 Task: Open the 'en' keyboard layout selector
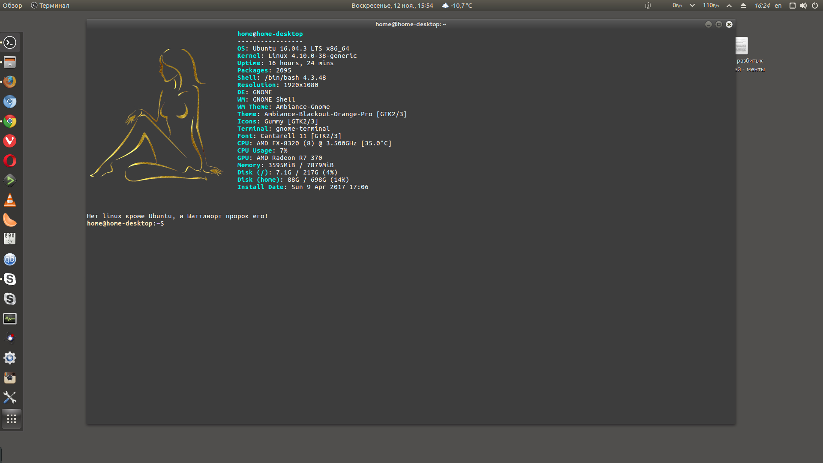pos(778,6)
